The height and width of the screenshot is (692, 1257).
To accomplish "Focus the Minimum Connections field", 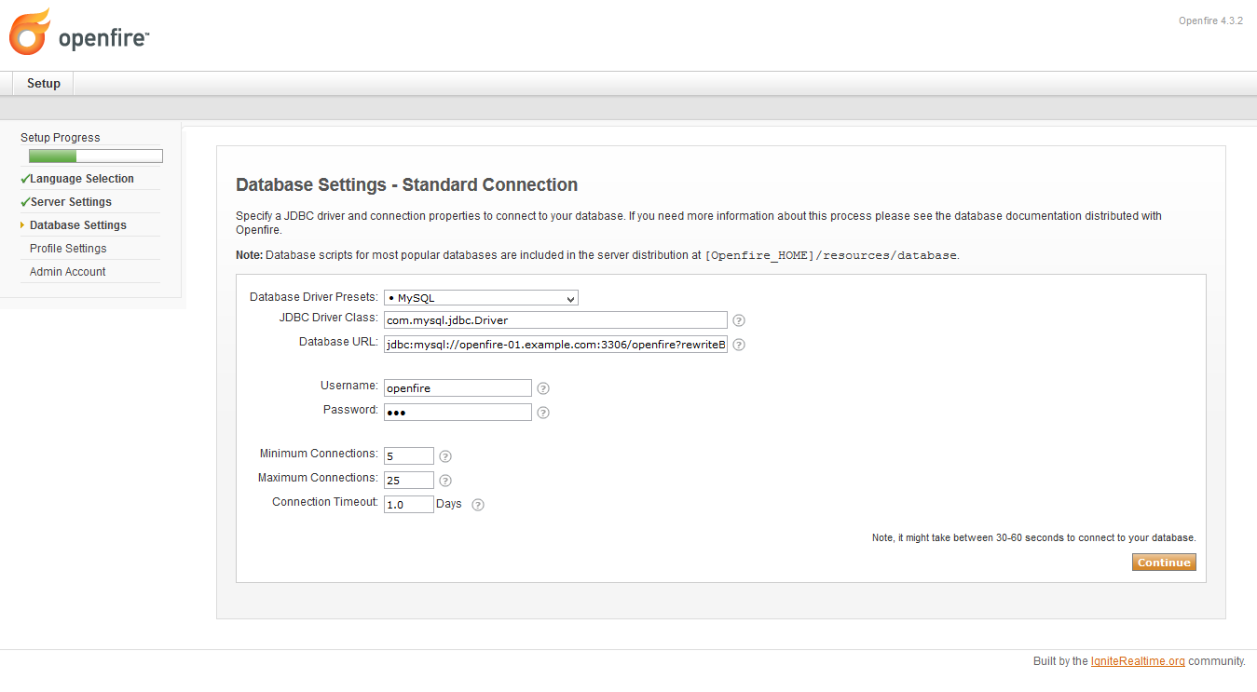I will (x=409, y=456).
